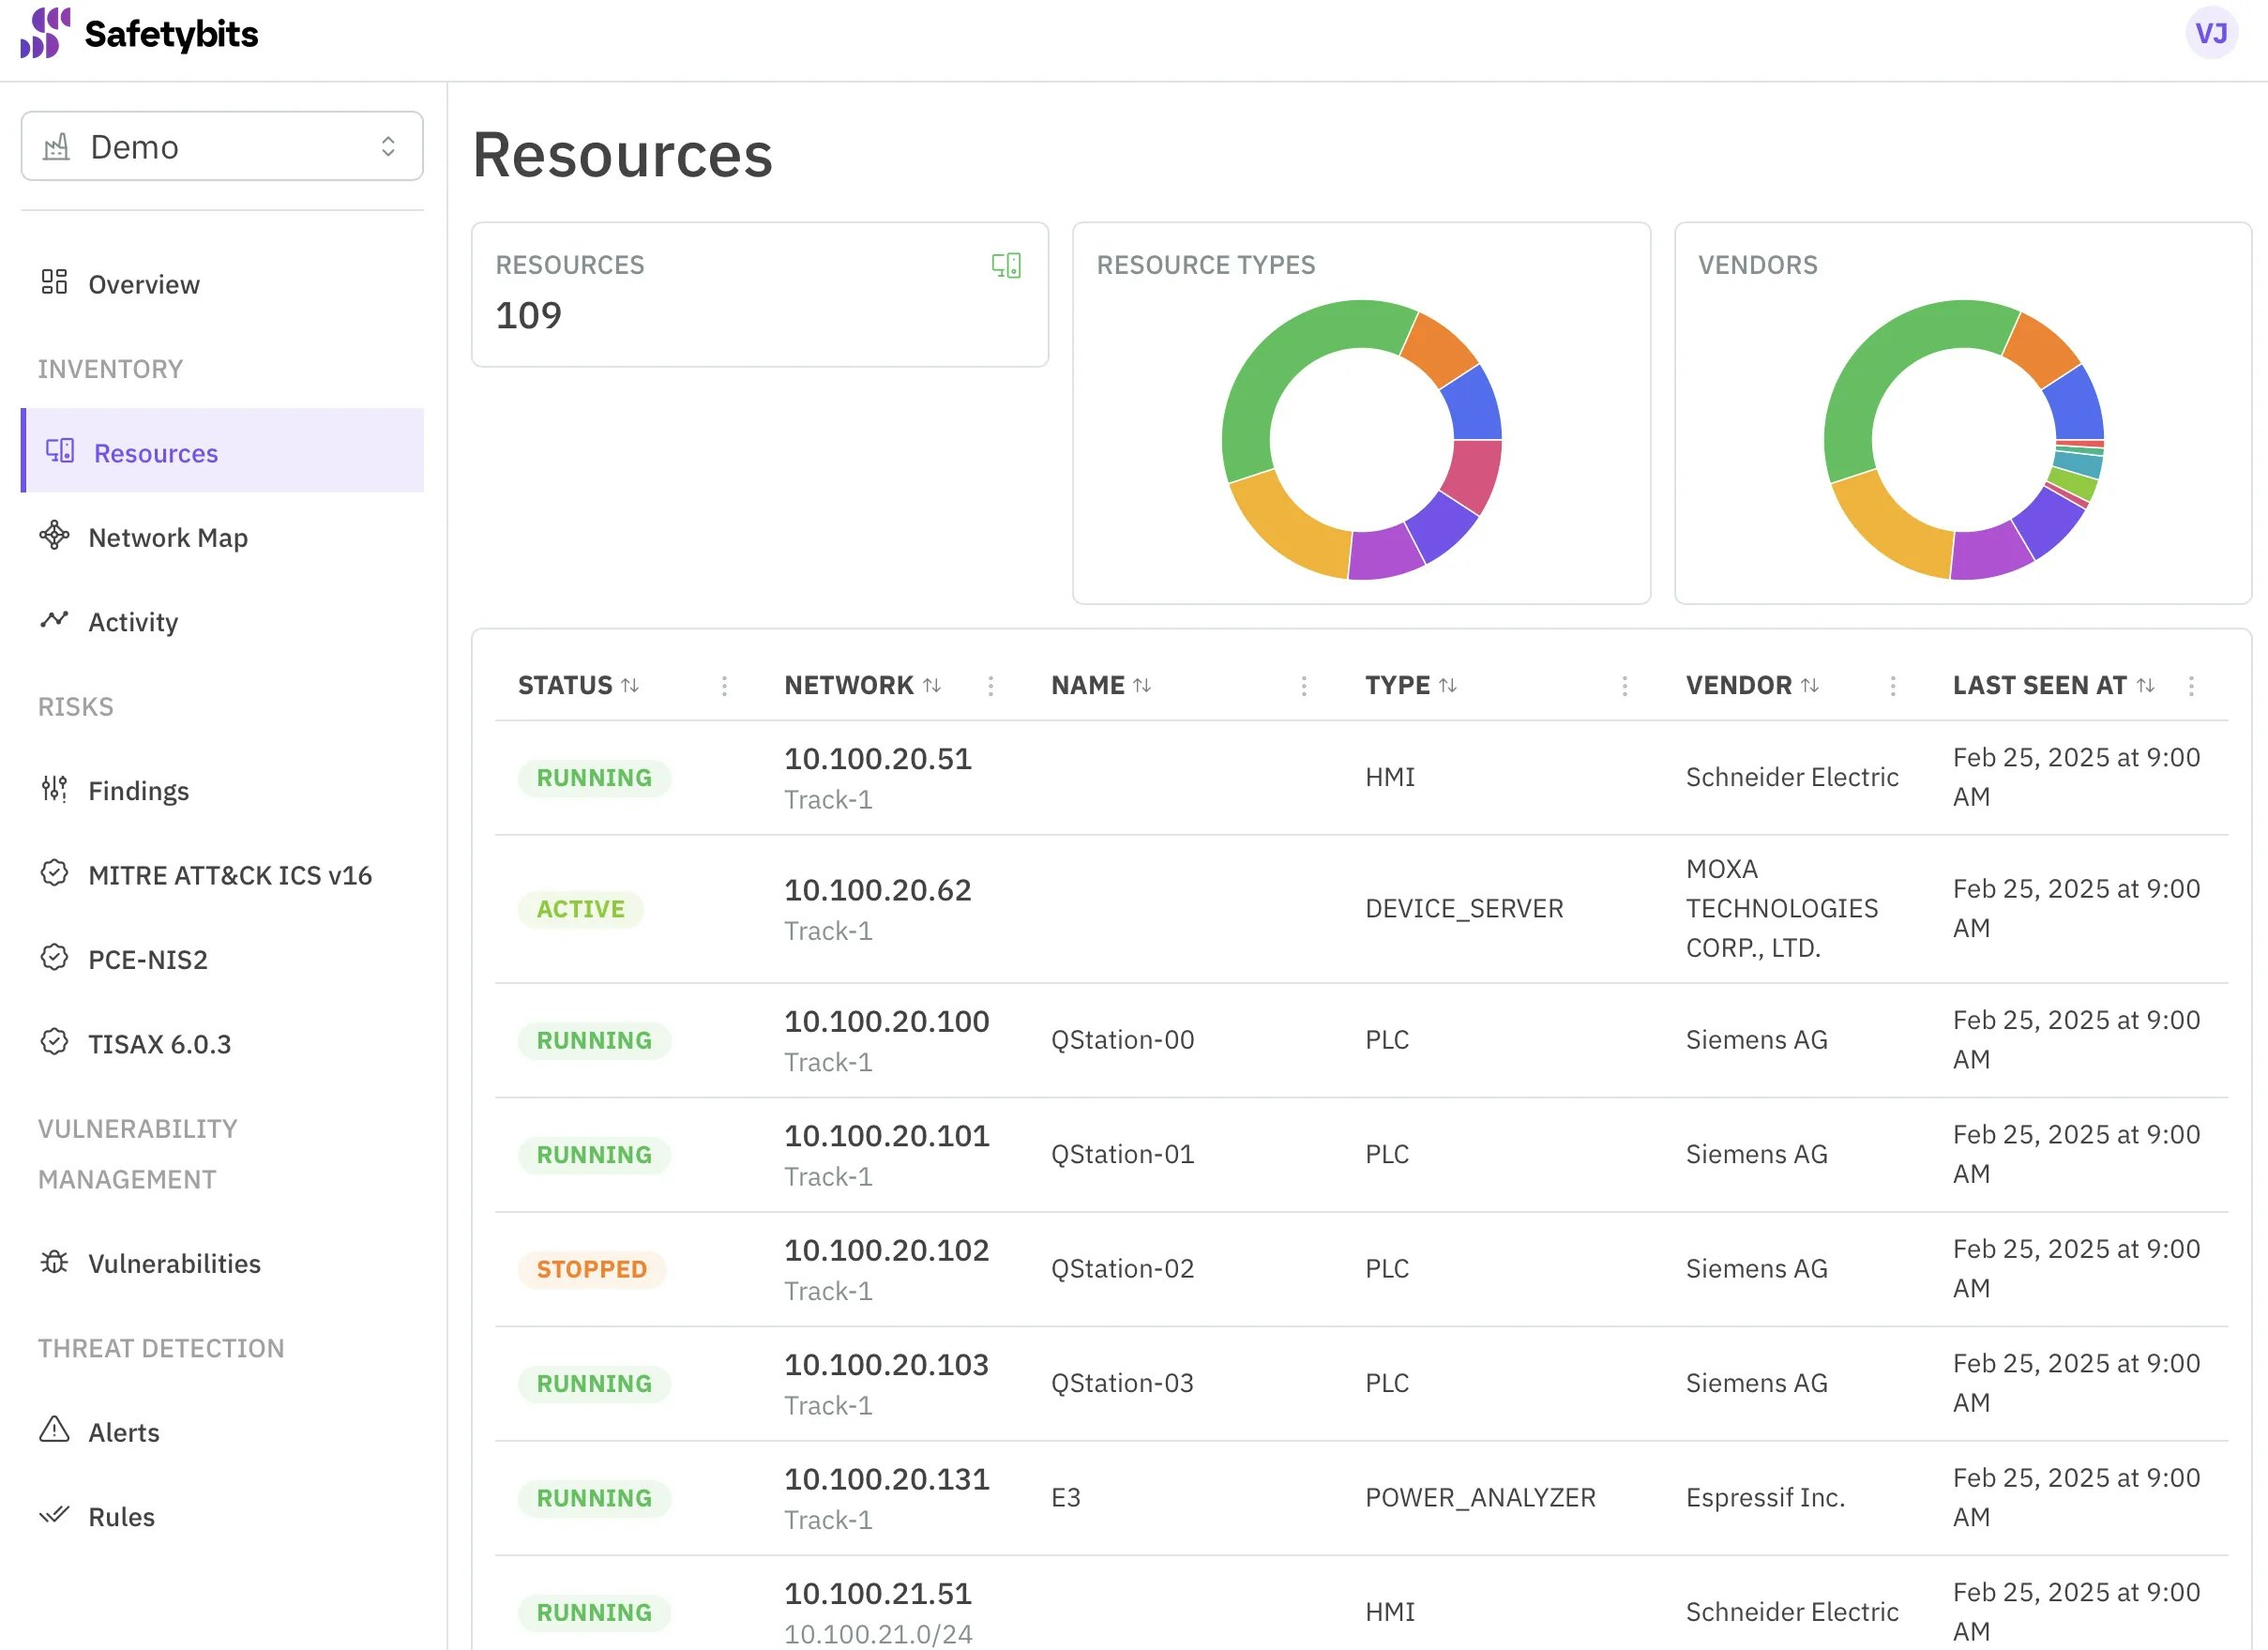Open the Alerts page
Screen dimensions: 2268x1650
(222, 1433)
